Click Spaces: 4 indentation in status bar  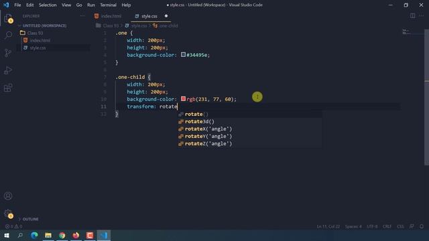point(353,226)
